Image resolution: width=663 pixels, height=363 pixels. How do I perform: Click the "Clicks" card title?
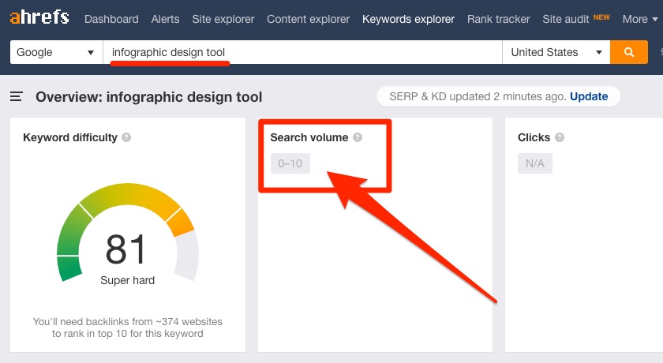click(x=534, y=137)
